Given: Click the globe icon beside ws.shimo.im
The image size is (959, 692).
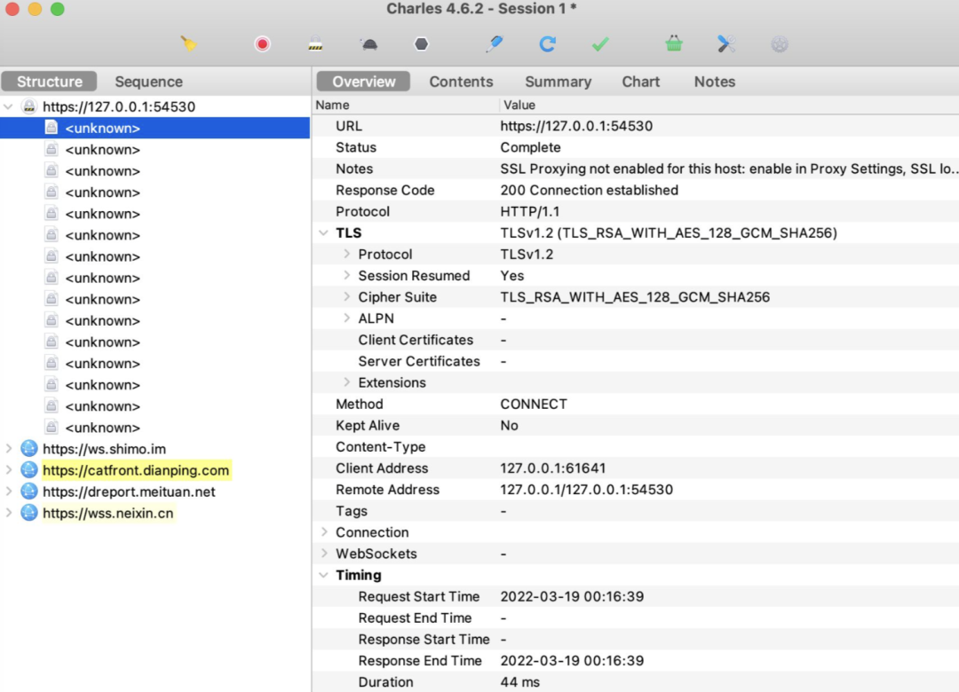Looking at the screenshot, I should (x=28, y=449).
